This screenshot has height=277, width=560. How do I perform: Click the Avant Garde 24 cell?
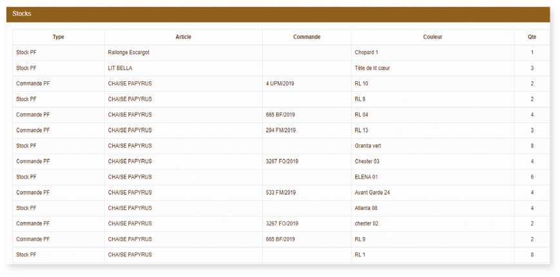433,193
